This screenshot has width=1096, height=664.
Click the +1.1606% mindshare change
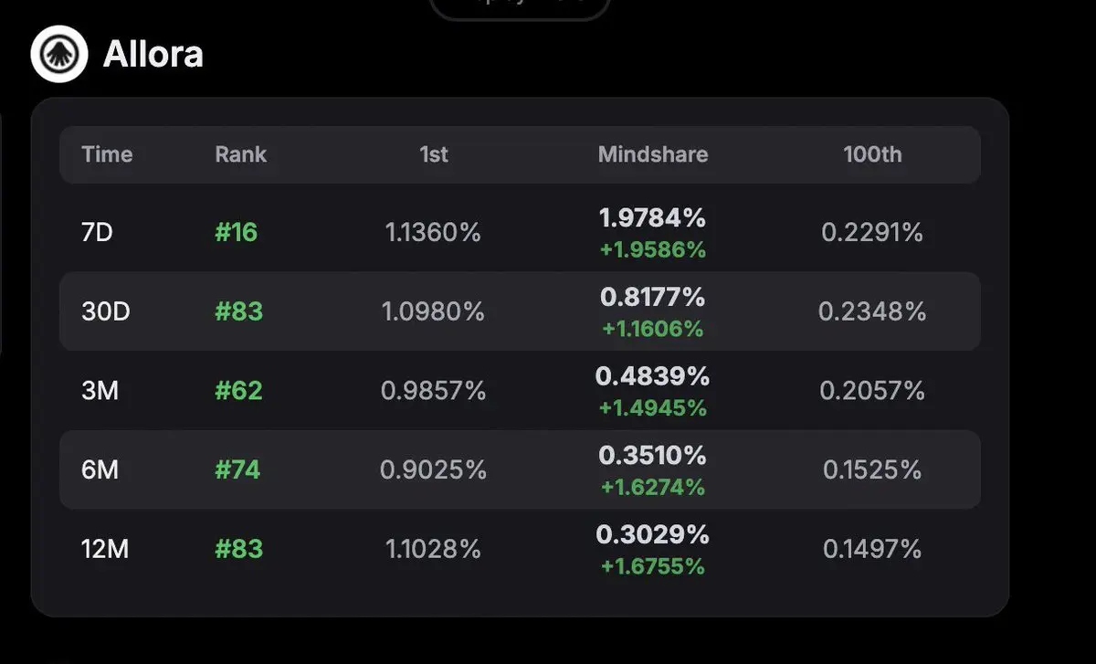point(653,329)
